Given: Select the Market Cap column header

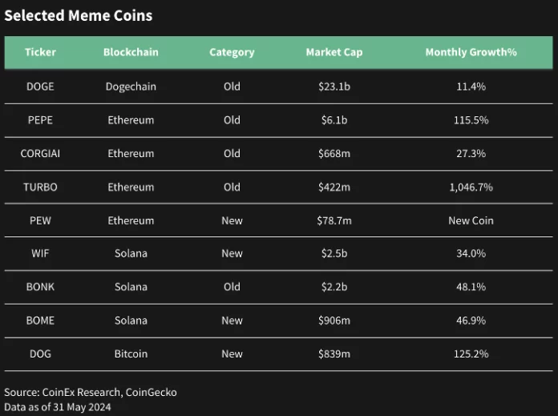Looking at the screenshot, I should click(x=334, y=52).
